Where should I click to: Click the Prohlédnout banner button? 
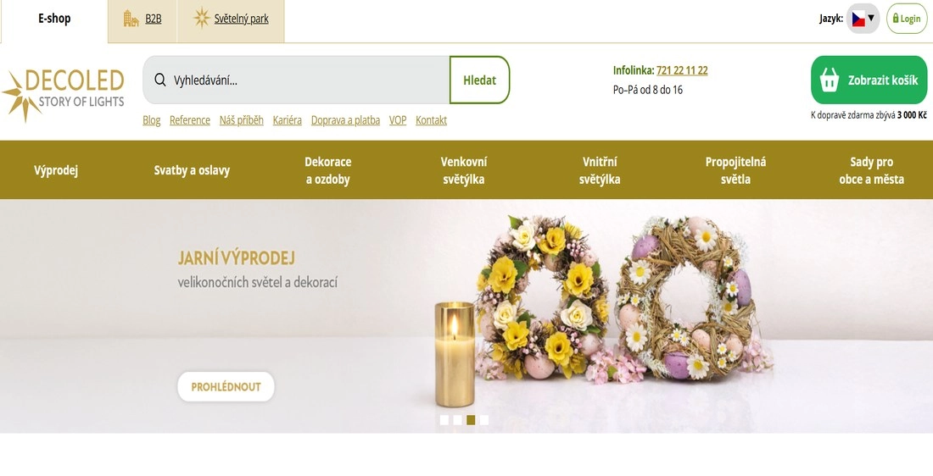click(x=226, y=387)
